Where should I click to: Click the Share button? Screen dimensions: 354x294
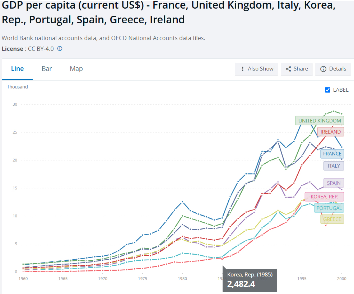pyautogui.click(x=297, y=69)
